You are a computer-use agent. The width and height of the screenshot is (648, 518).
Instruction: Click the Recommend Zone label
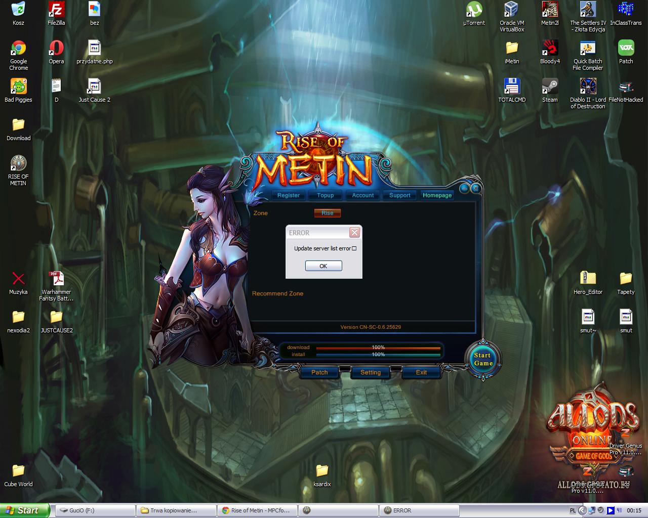(278, 293)
